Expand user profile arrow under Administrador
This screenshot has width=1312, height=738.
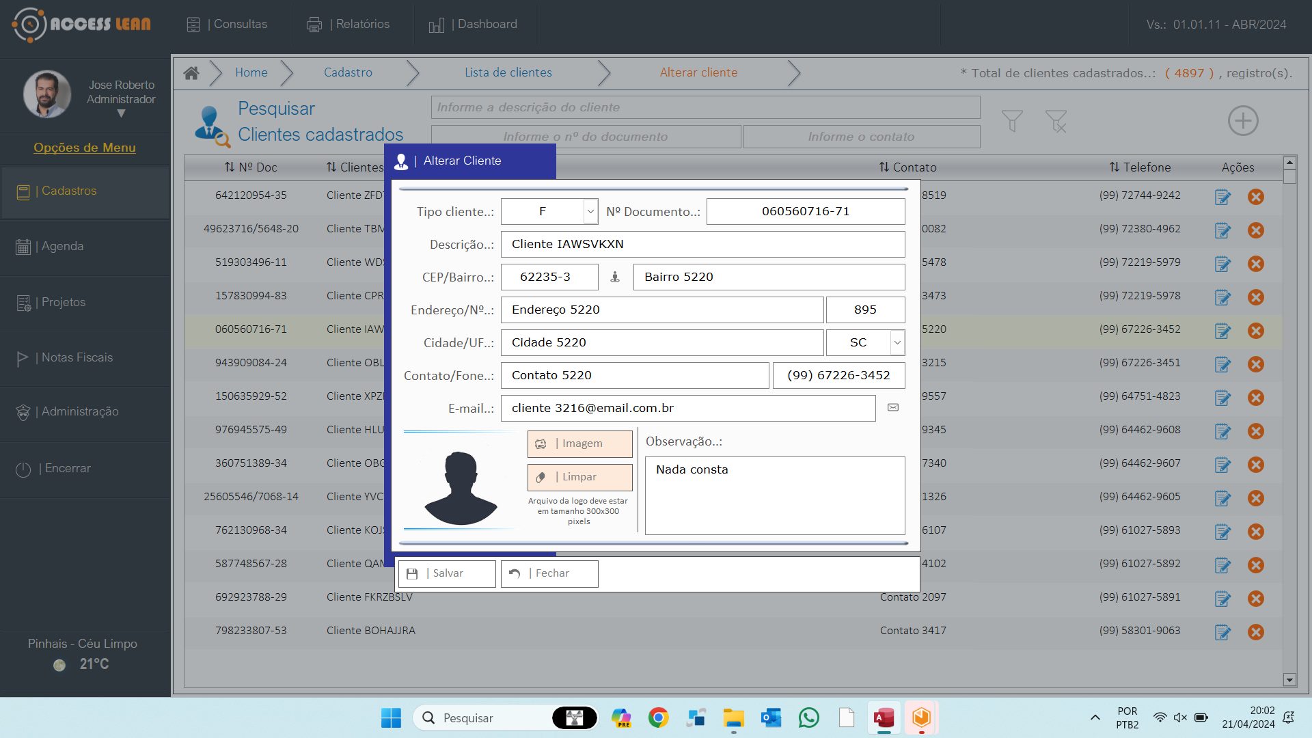121,114
